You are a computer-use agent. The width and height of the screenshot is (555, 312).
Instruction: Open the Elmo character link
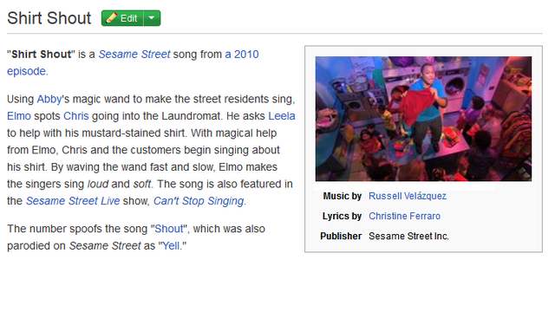(19, 116)
